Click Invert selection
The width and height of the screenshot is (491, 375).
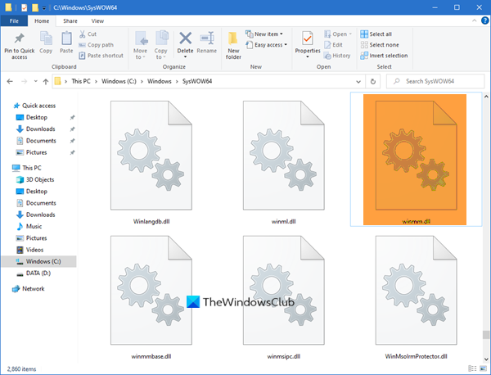coord(384,56)
